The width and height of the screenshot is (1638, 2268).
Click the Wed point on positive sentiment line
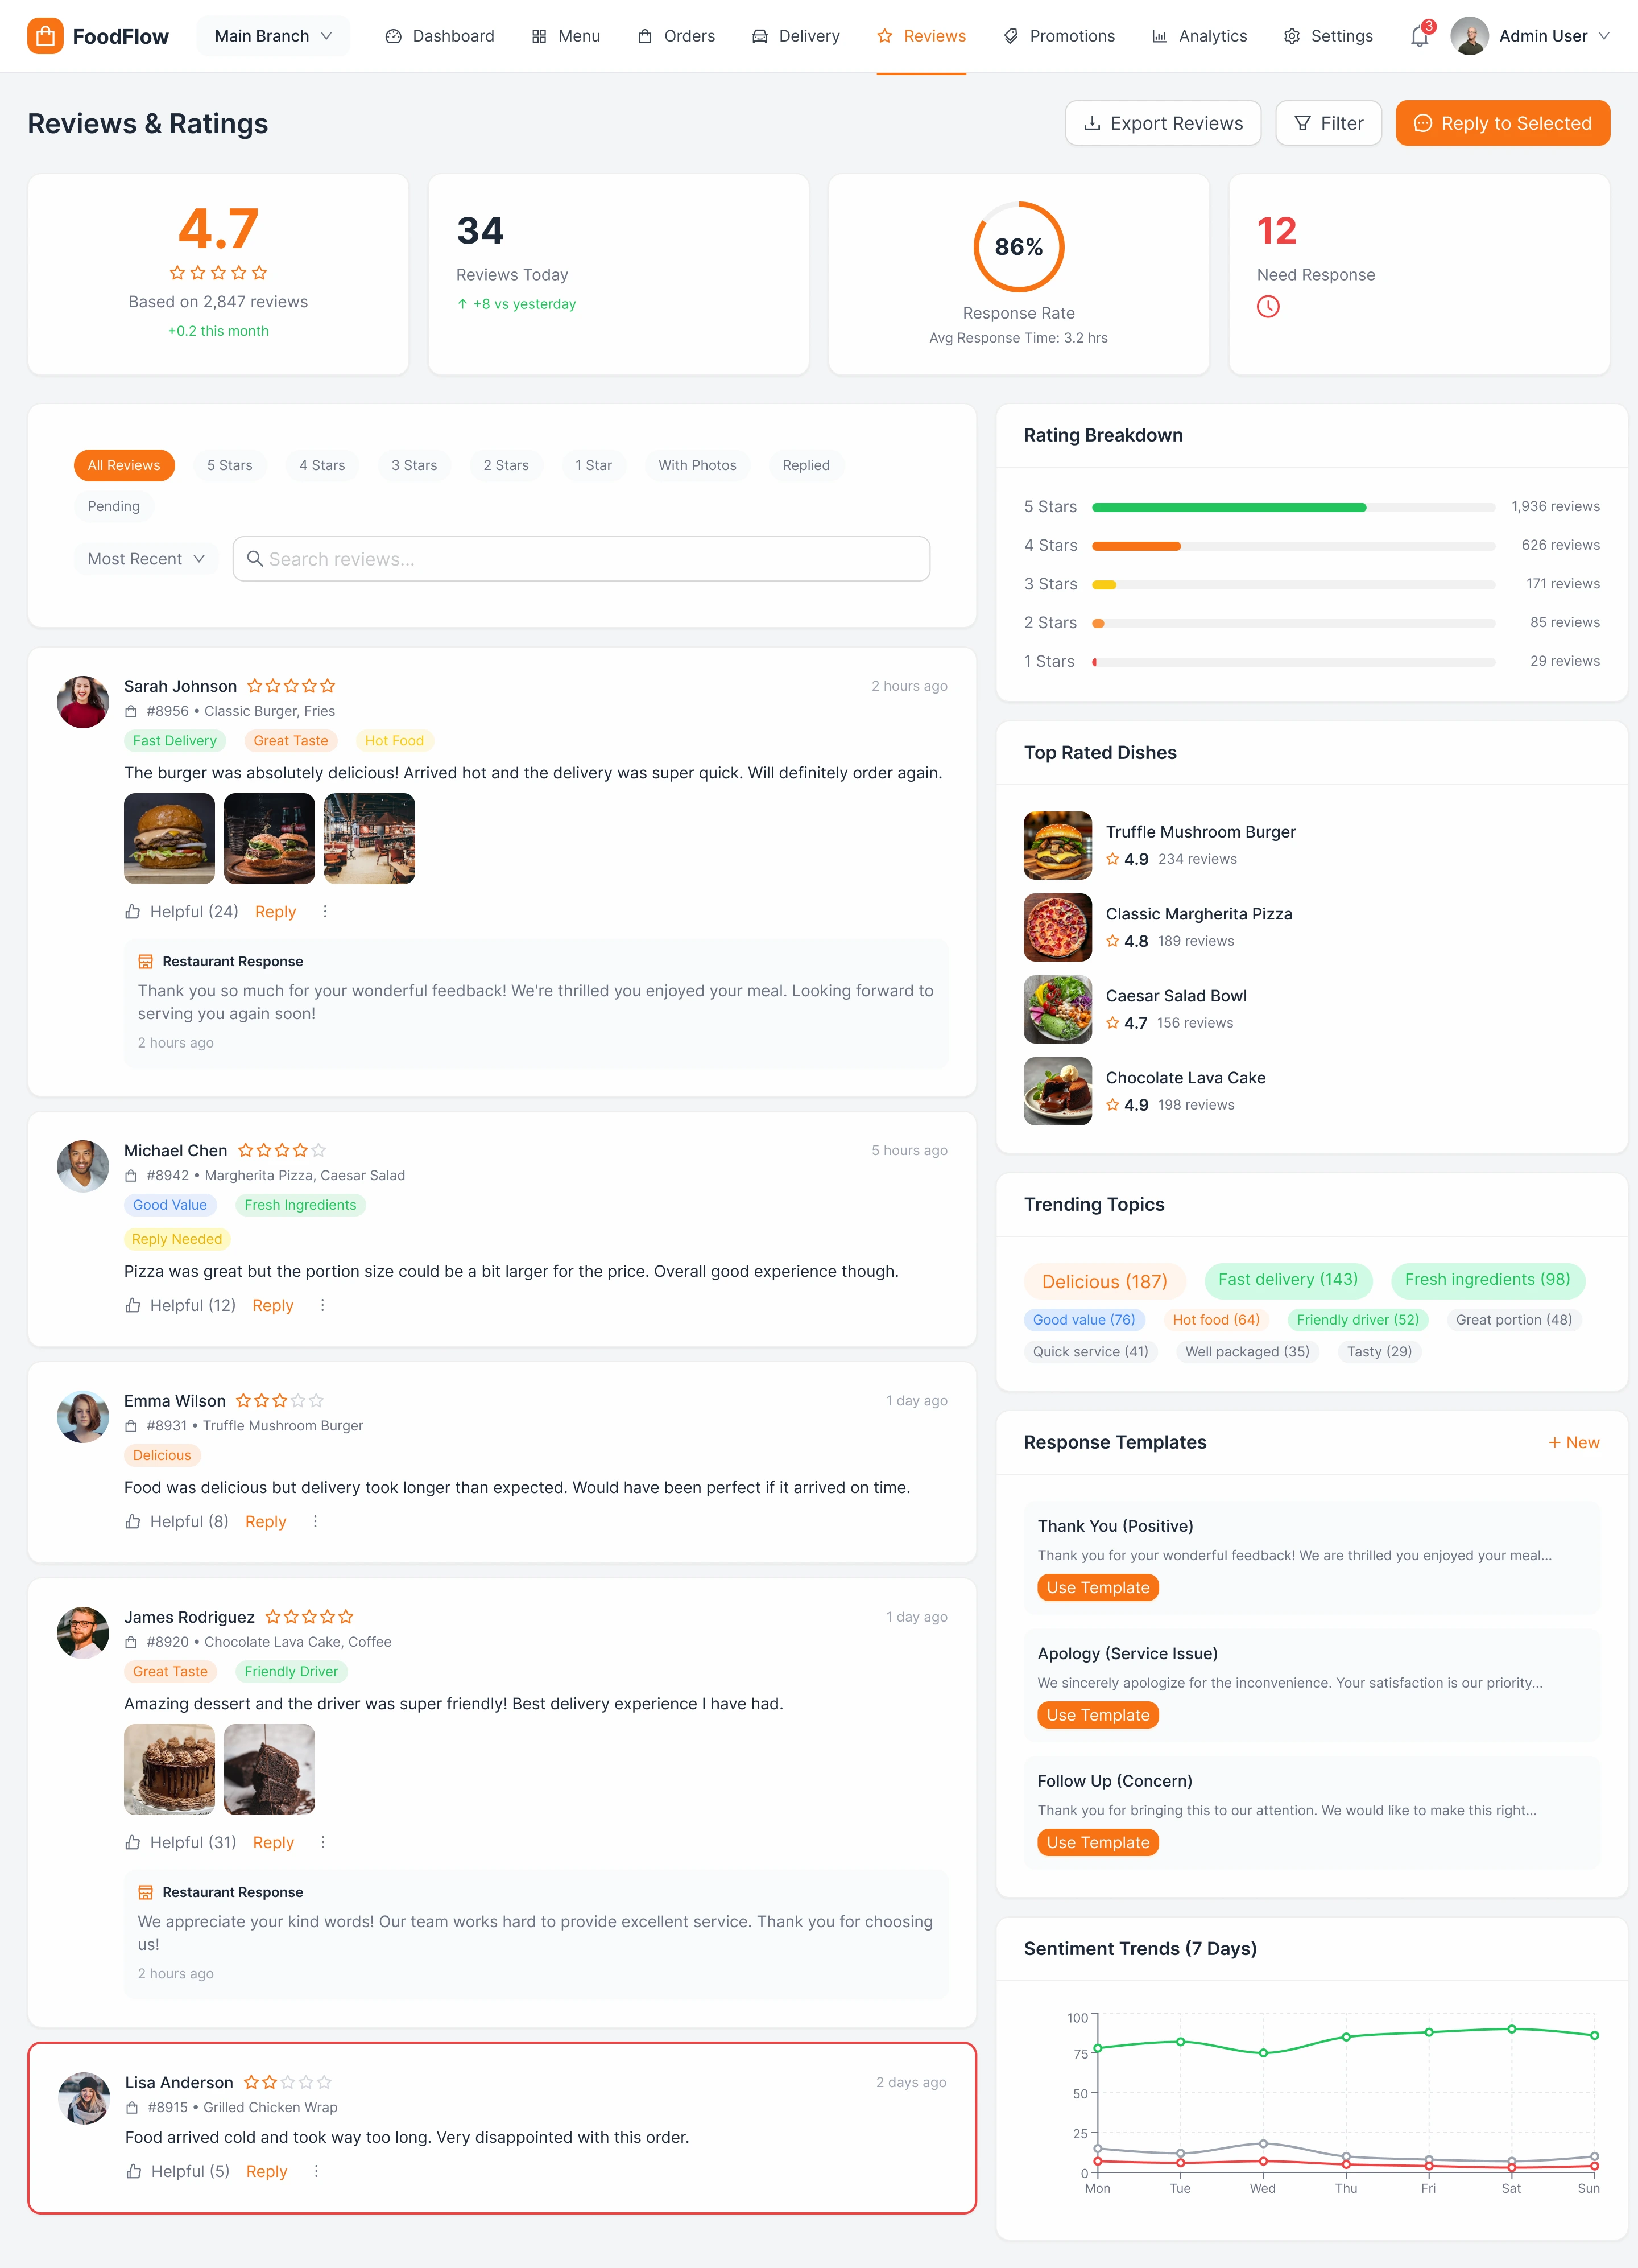pos(1263,2053)
